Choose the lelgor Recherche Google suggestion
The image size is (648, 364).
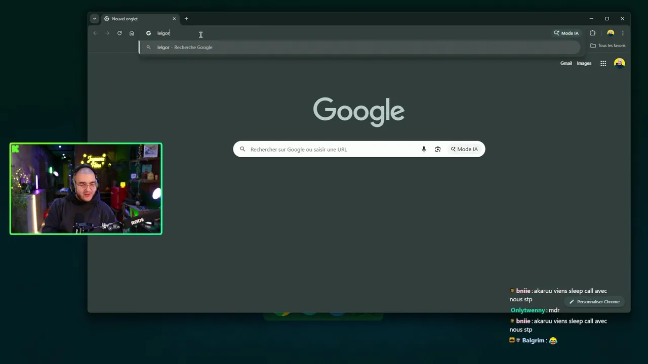pos(359,48)
